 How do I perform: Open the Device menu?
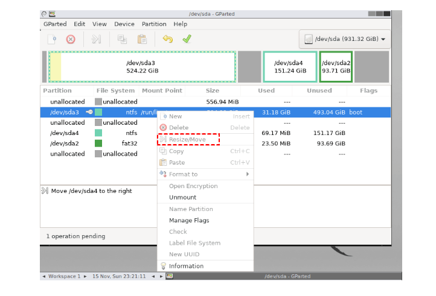124,24
